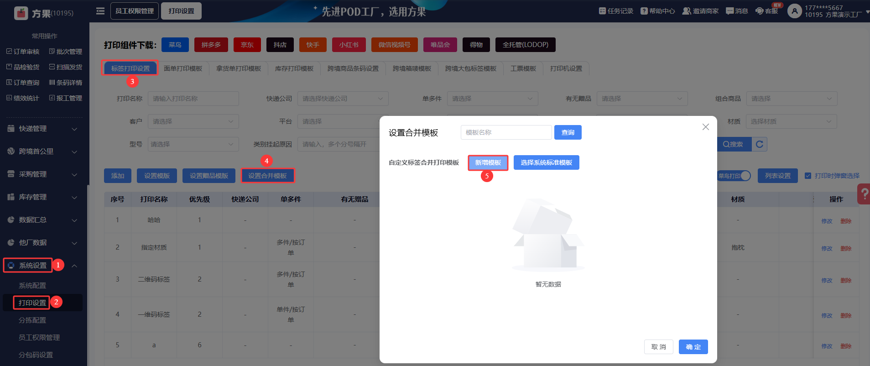This screenshot has width=870, height=366.
Task: Open the 有无赠品 dropdown
Action: click(x=642, y=99)
